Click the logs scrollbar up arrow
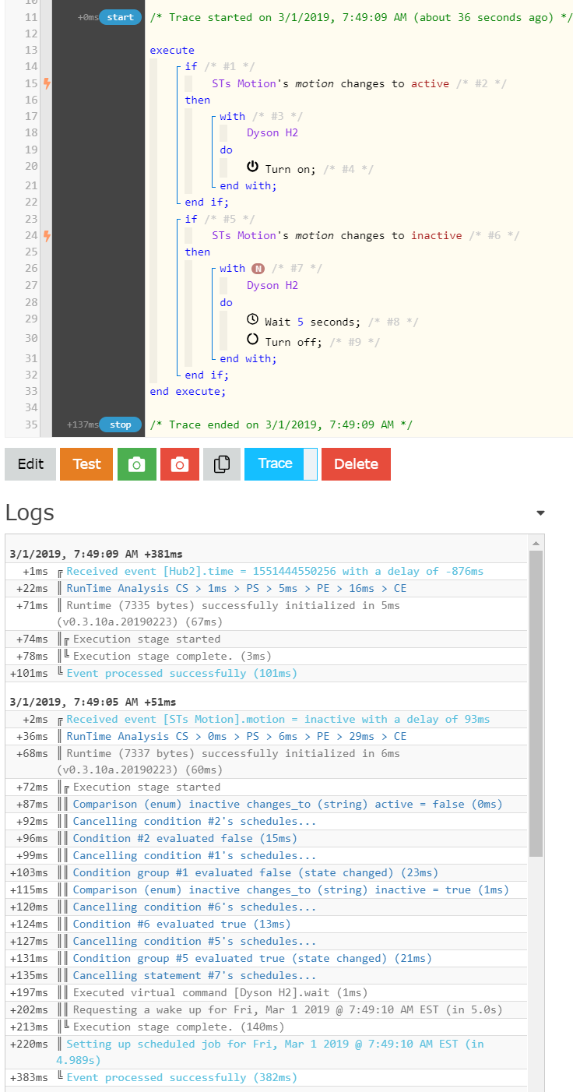573x1092 pixels. pyautogui.click(x=536, y=543)
